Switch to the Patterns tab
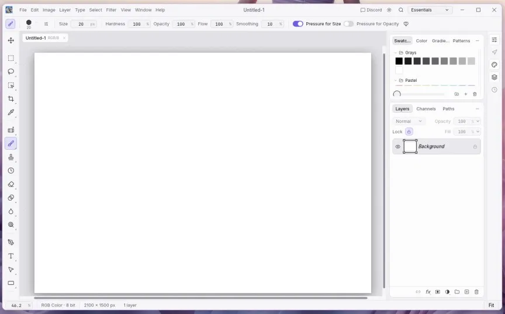This screenshot has height=314, width=505. [x=461, y=41]
